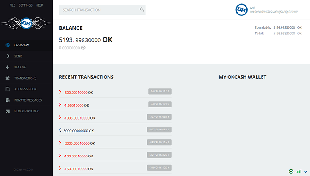Click the My OKCash Wallet heading
The height and width of the screenshot is (176, 310).
(243, 77)
